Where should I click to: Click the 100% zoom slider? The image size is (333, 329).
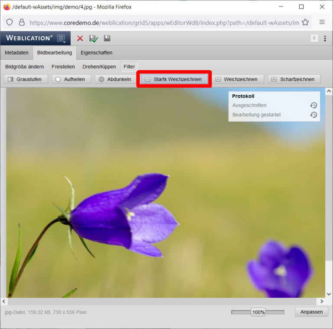258,312
